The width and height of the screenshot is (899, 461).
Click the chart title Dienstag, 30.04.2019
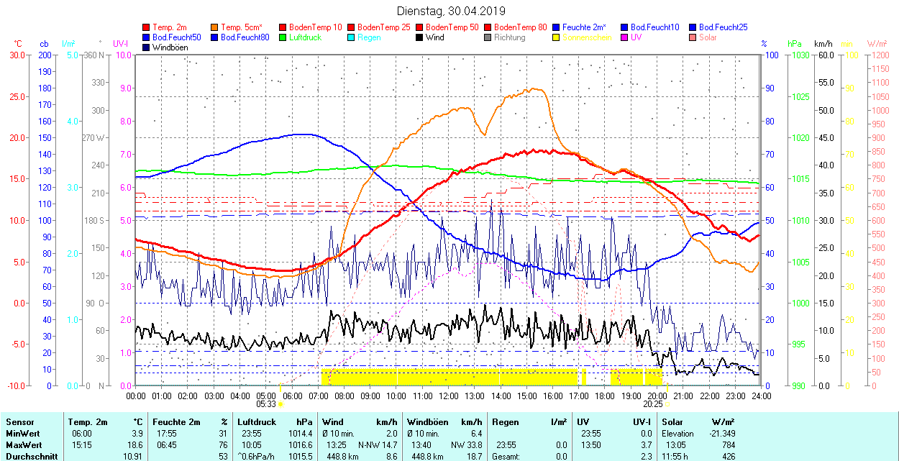click(x=451, y=12)
